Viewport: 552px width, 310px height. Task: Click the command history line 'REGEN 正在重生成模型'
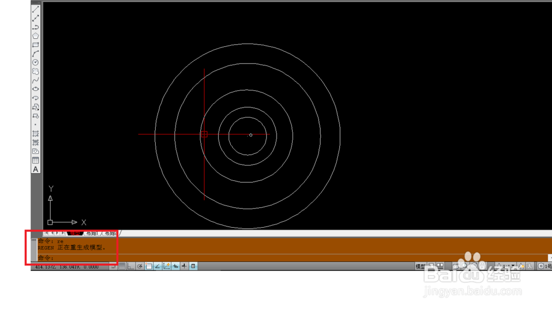72,248
